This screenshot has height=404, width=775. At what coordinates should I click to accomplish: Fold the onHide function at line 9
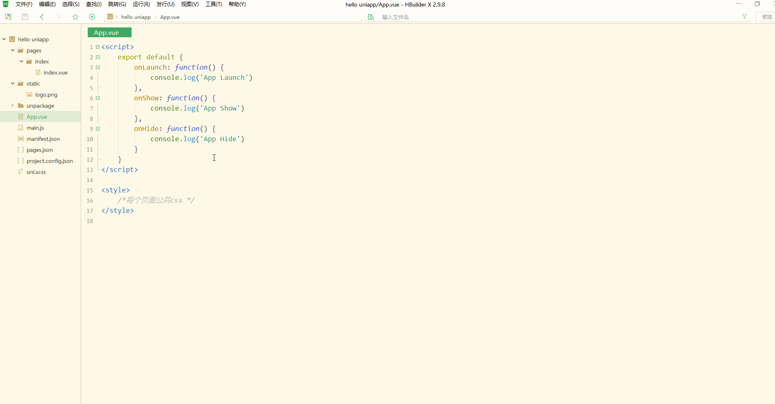(98, 129)
